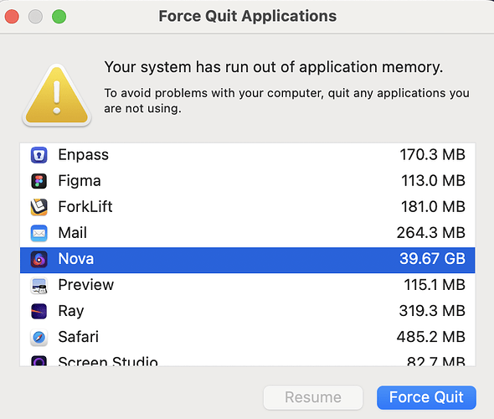The height and width of the screenshot is (419, 494).
Task: Select Safari in the application list
Action: pyautogui.click(x=79, y=337)
